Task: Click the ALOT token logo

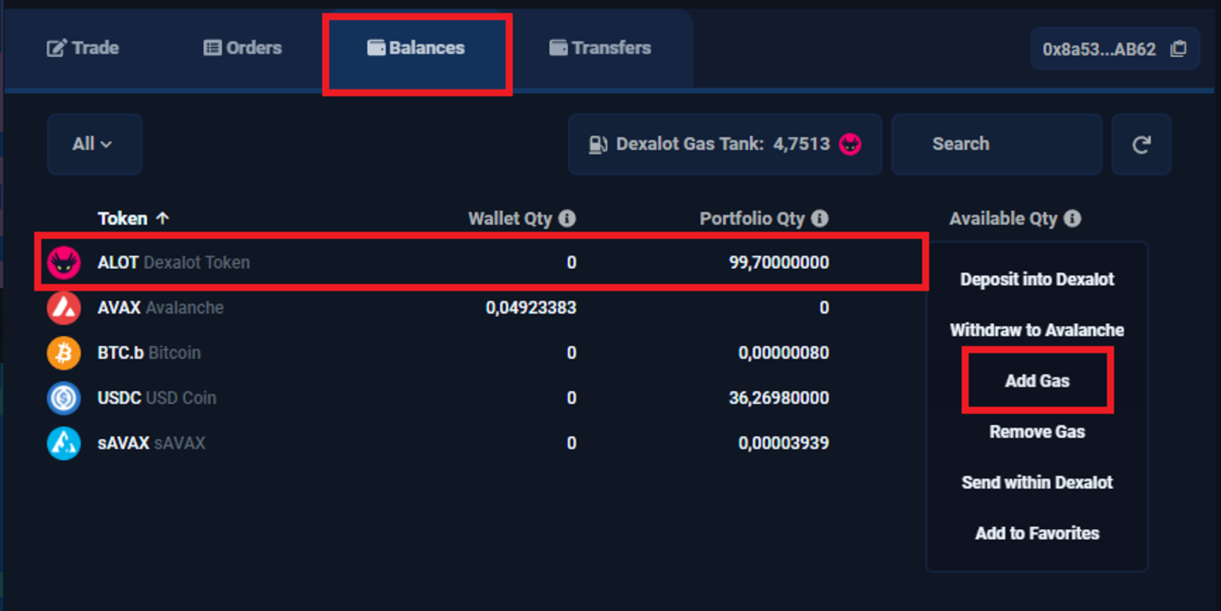Action: 64,262
